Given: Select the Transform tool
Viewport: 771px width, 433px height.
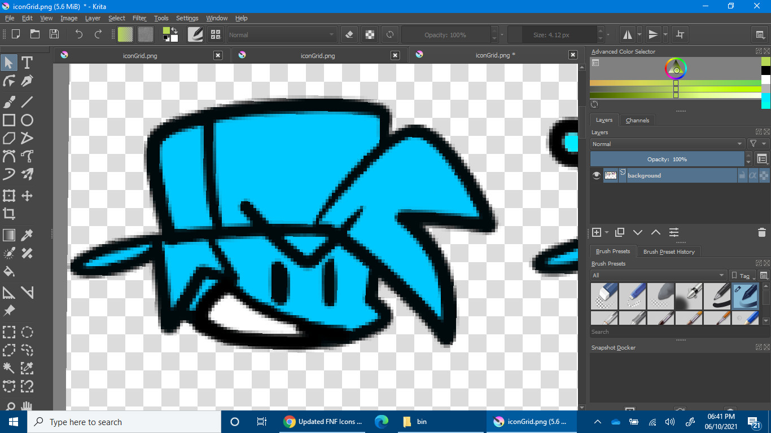Looking at the screenshot, I should click(9, 196).
